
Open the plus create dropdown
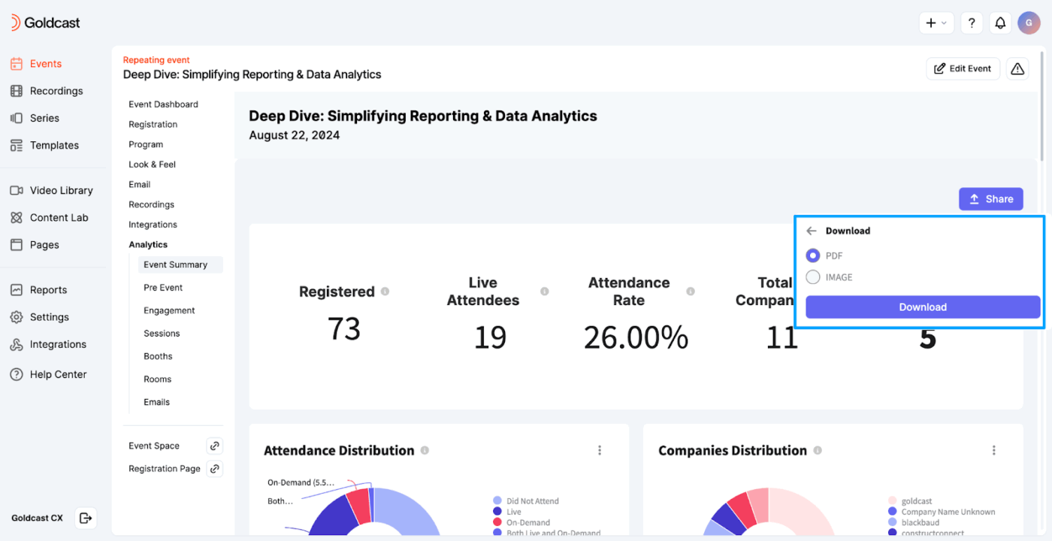tap(936, 23)
